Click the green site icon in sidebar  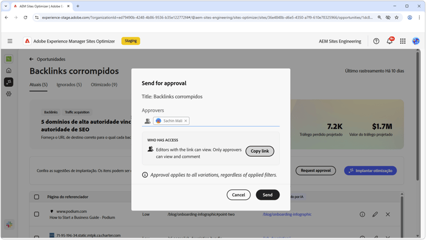[9, 58]
